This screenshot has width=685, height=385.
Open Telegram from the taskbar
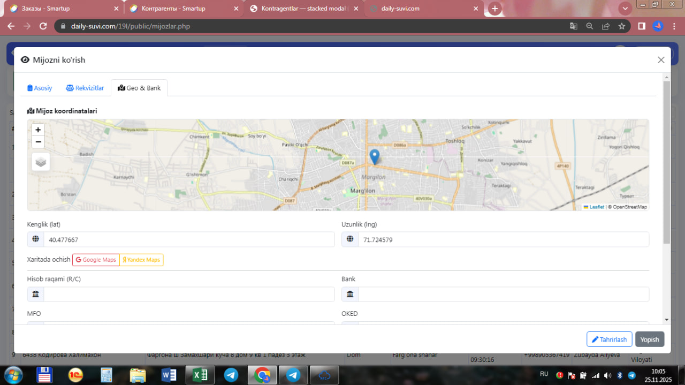(231, 375)
